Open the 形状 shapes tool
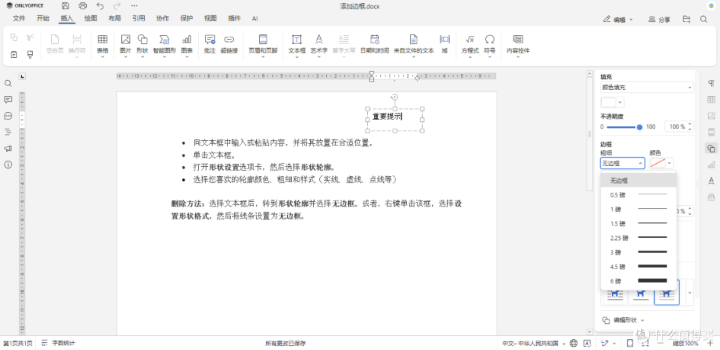Screen dimensions: 720x350 143,45
